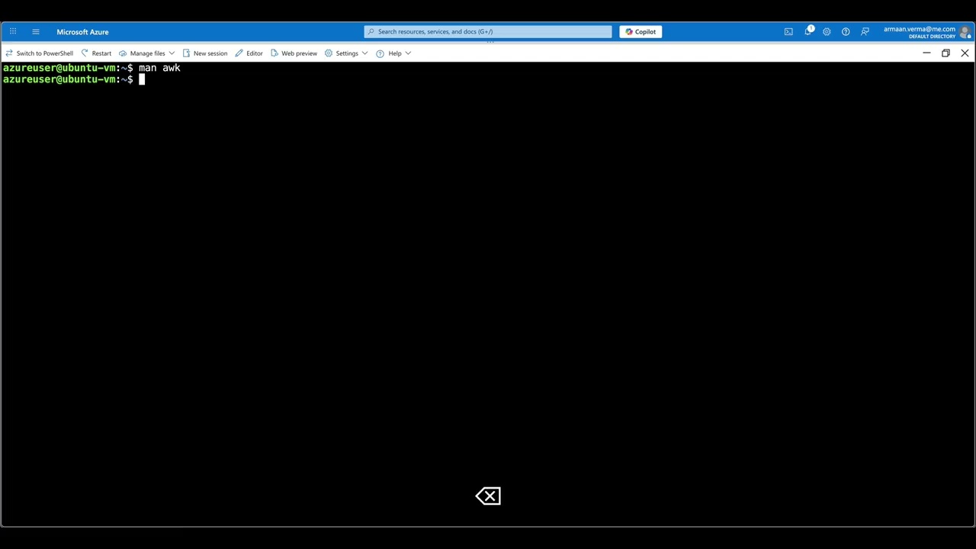This screenshot has width=976, height=549.
Task: Open portal settings gear in header
Action: 827,31
